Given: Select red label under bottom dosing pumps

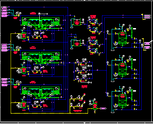Looking at the screenshot, I should pos(78,111).
